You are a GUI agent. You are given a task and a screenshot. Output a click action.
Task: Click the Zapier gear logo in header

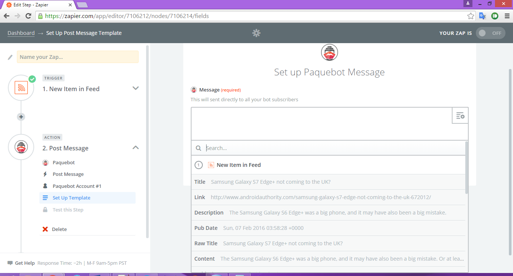(256, 33)
